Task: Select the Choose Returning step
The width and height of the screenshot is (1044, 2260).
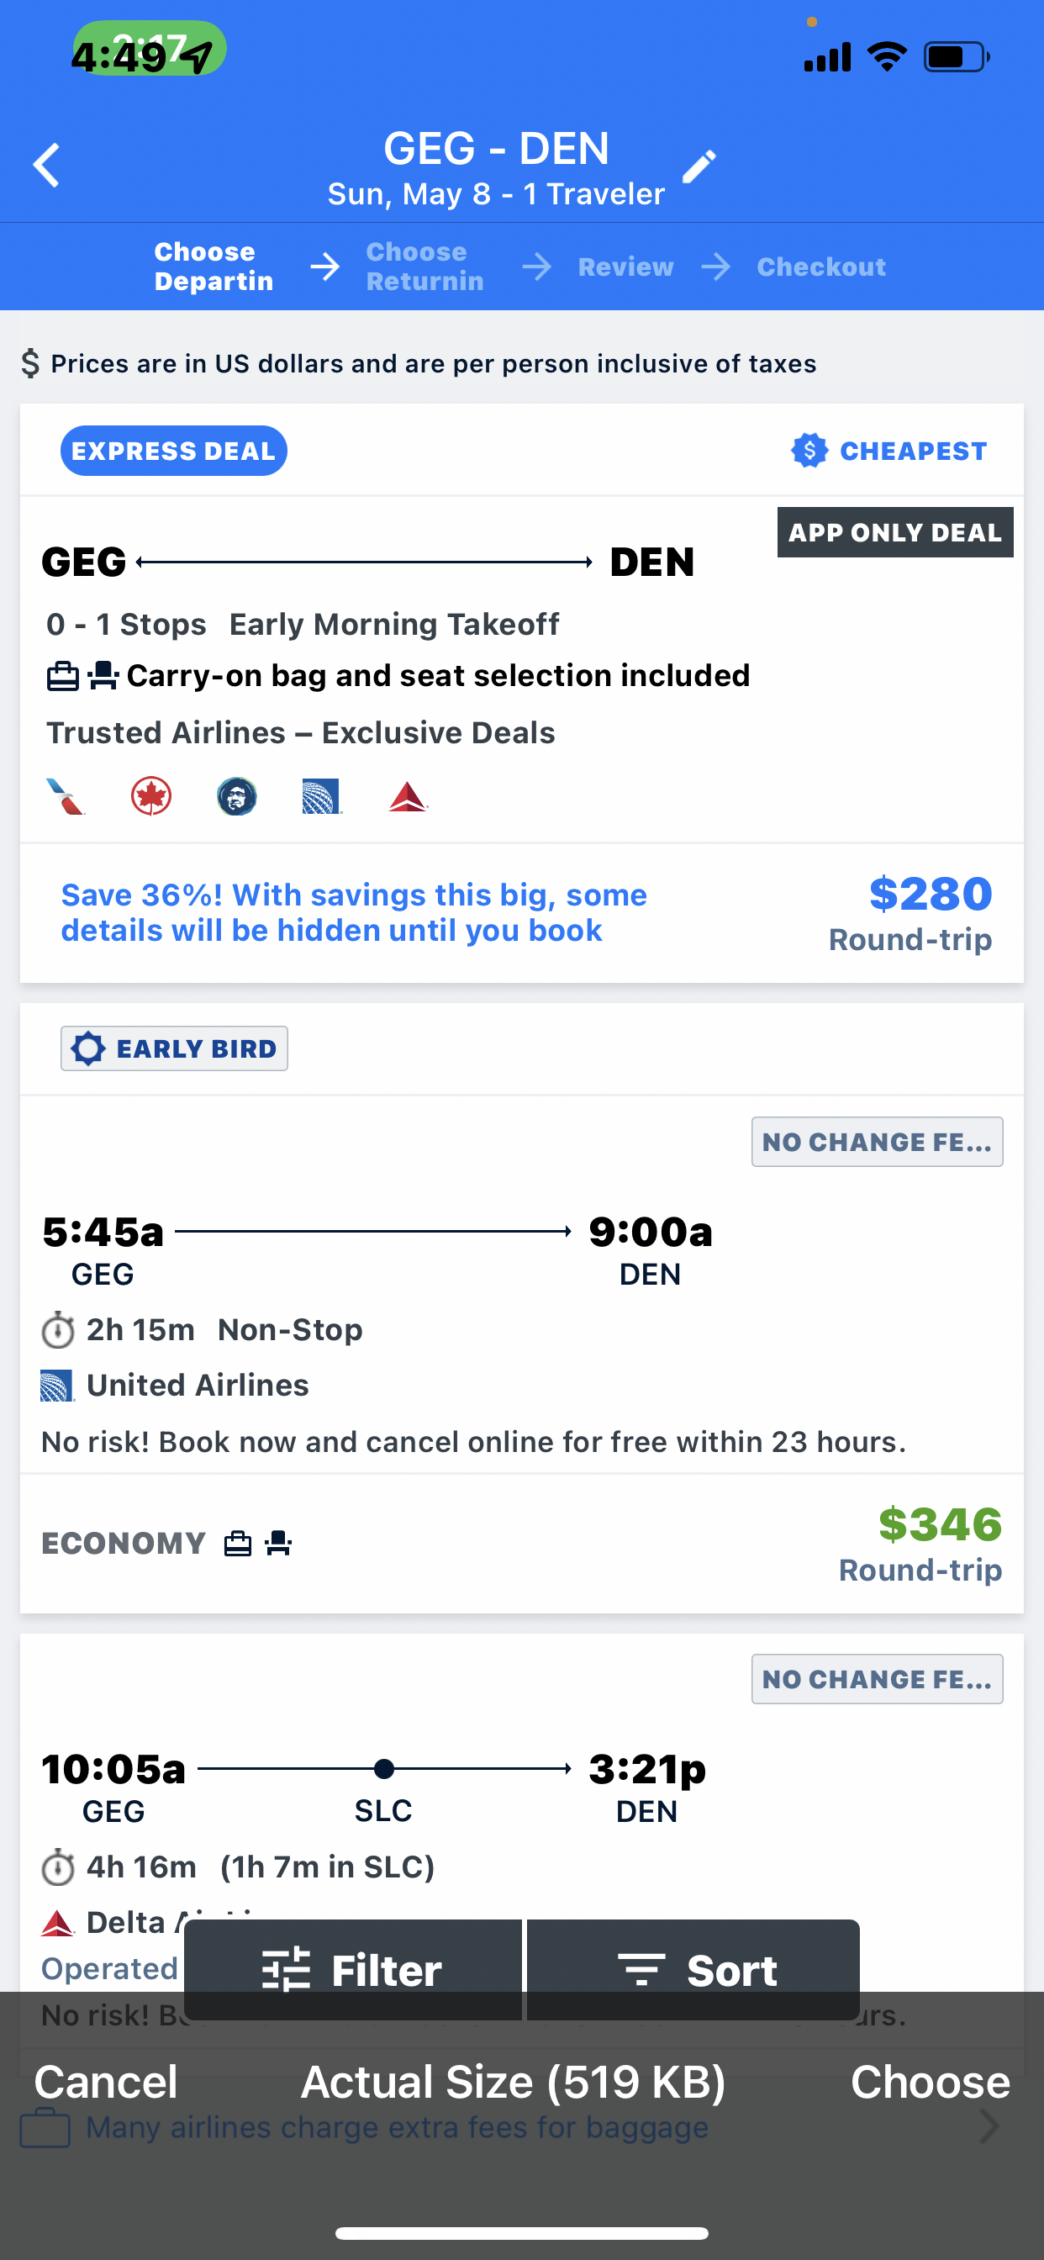Action: tap(424, 267)
